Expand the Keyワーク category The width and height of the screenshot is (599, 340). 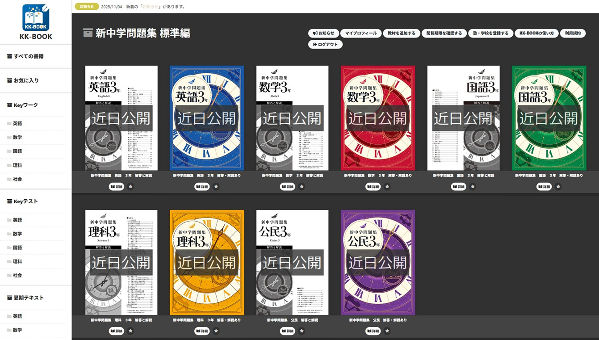(x=25, y=105)
